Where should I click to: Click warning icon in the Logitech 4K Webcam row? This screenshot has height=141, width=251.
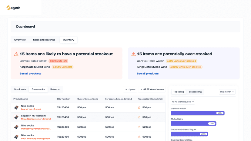tap(139, 117)
